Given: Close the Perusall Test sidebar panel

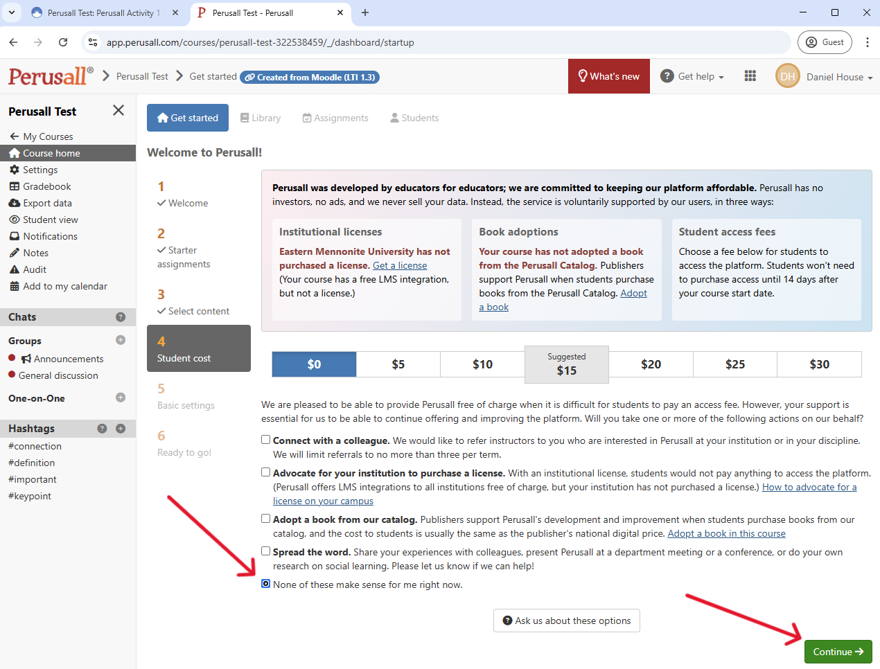Looking at the screenshot, I should click(118, 111).
